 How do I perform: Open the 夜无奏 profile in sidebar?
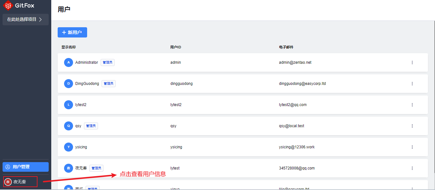[x=20, y=182]
